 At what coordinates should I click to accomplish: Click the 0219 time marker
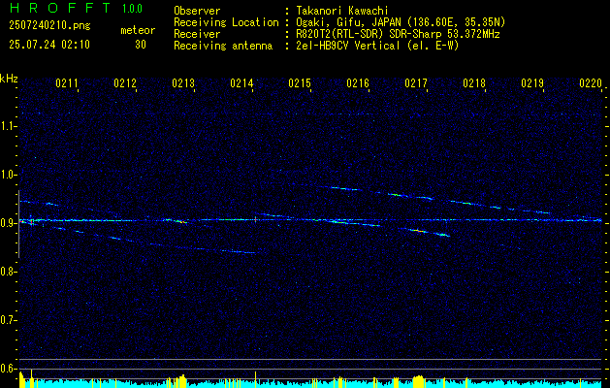532,83
